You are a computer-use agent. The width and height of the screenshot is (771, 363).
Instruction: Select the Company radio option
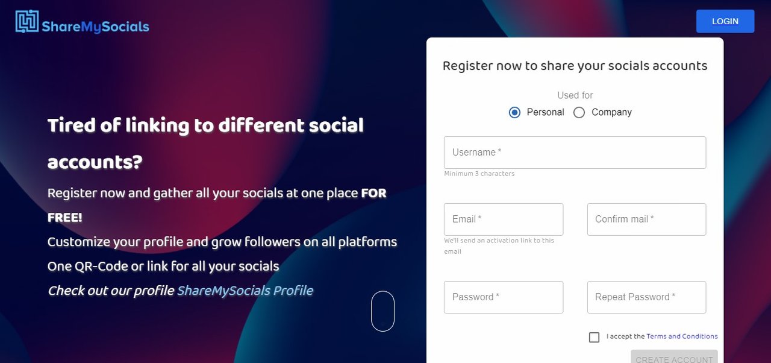tap(579, 112)
